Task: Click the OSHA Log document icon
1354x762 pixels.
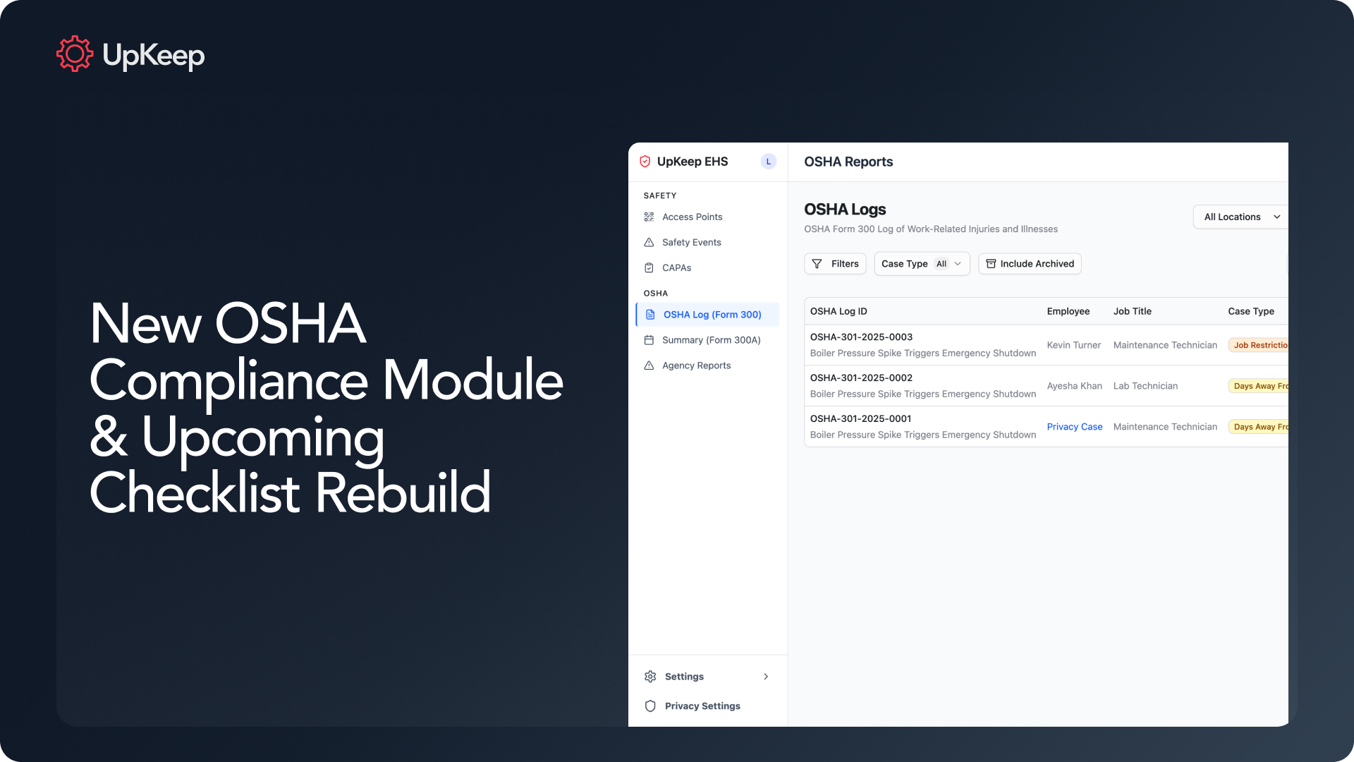Action: (650, 315)
